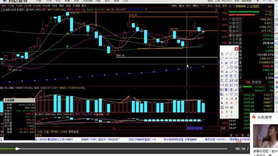Select the arc drawing tool

click(227, 67)
